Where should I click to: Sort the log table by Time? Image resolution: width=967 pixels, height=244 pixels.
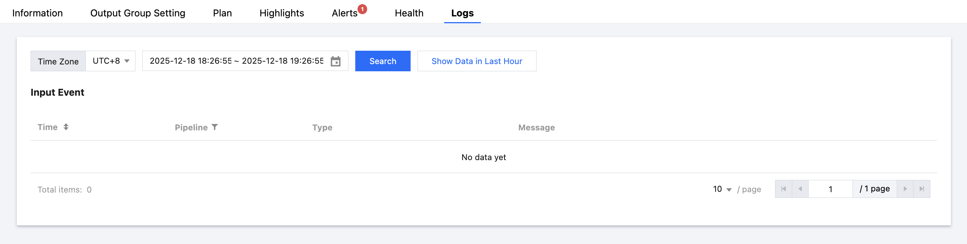tap(66, 127)
